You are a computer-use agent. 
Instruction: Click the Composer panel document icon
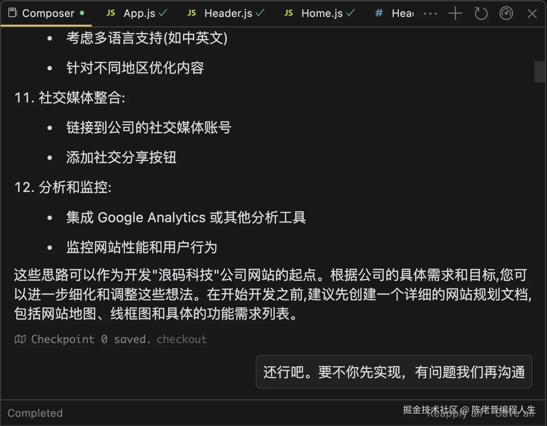[x=13, y=12]
